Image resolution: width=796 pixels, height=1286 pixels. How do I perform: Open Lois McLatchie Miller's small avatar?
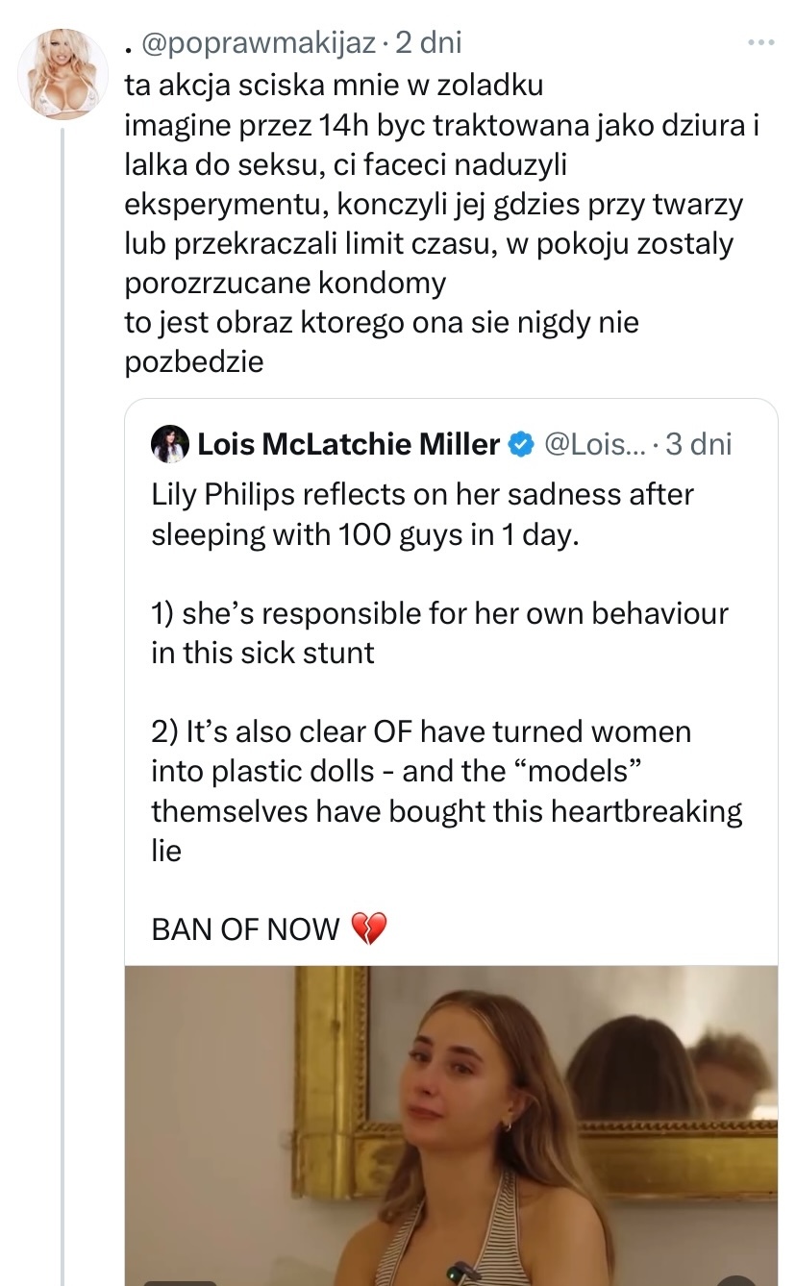pyautogui.click(x=169, y=443)
